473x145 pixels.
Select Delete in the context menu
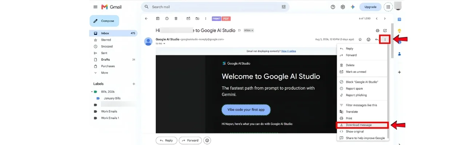tap(363, 65)
